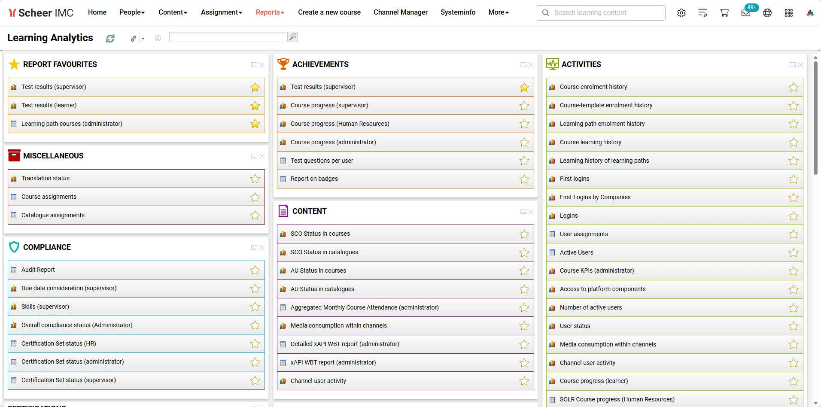Image resolution: width=821 pixels, height=407 pixels.
Task: Toggle favourite star for Course progress (supervisor)
Action: click(524, 106)
